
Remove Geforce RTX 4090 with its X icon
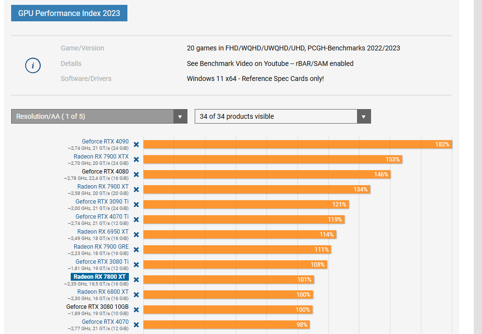tap(136, 144)
